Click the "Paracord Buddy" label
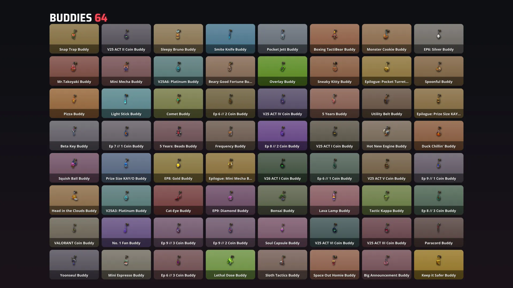 coord(439,243)
